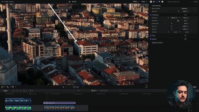Select the video inspector tab icon
Viewport: 199px width, 112px height.
tap(157, 2)
